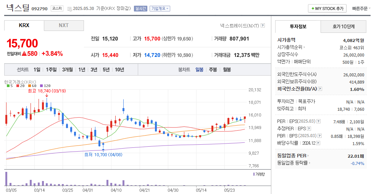Screen dimensions: 374x194
Task: Open the 투자정보 tab
Action: [x=298, y=26]
